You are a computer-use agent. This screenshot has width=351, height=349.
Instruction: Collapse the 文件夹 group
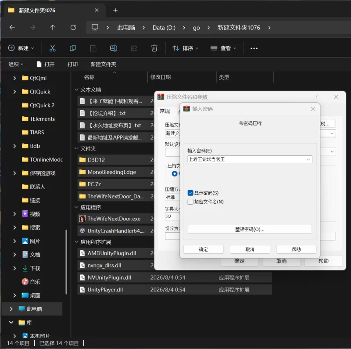point(76,148)
